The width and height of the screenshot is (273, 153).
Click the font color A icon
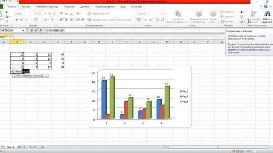click(x=52, y=20)
